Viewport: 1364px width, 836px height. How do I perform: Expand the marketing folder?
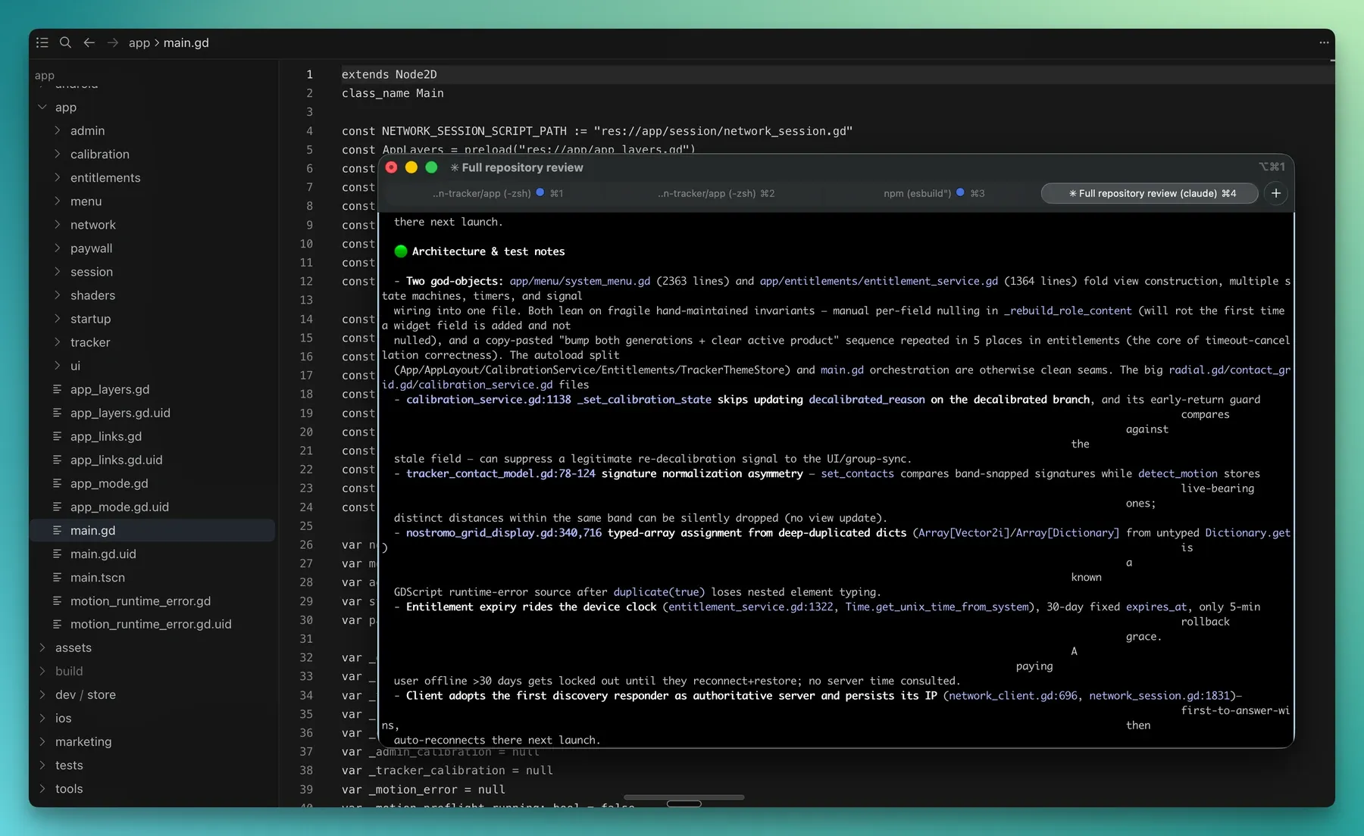[x=42, y=741]
